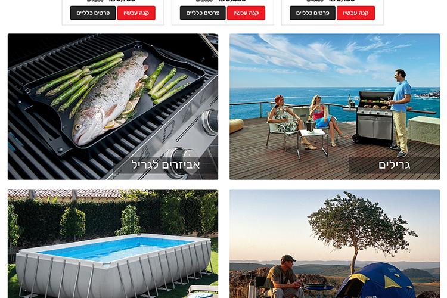
Task: Open פרטים כלליים for the left product
Action: [93, 13]
